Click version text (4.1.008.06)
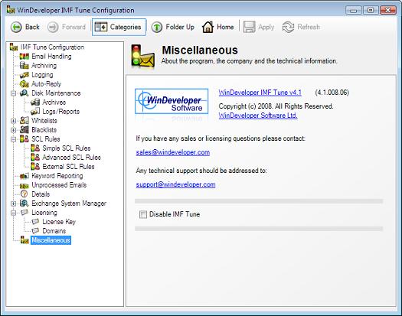402x316 pixels. pyautogui.click(x=332, y=93)
